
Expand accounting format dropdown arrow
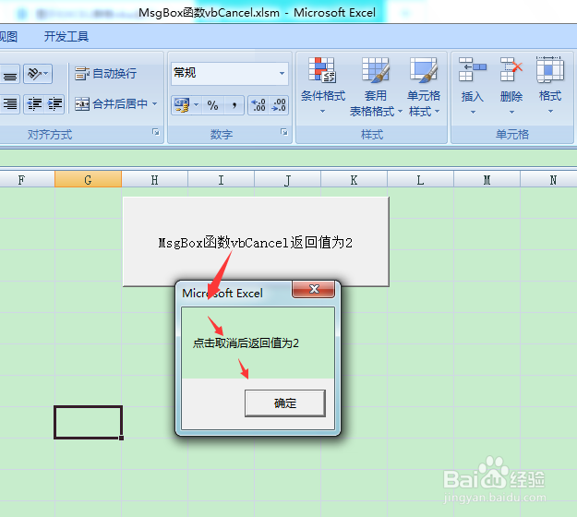click(x=197, y=105)
